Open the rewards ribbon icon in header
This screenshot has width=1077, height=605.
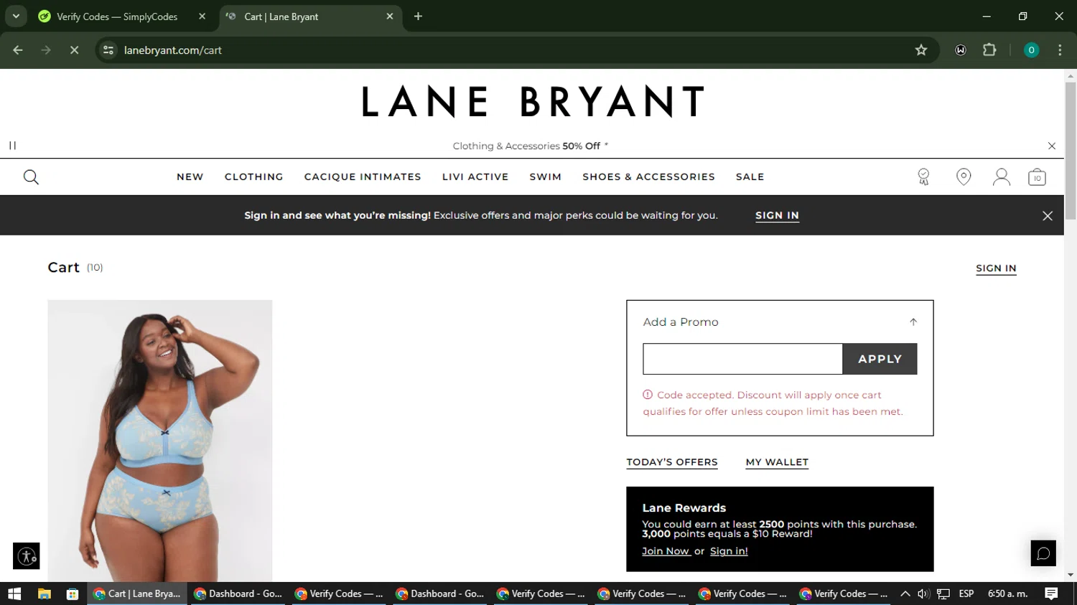[x=923, y=177]
